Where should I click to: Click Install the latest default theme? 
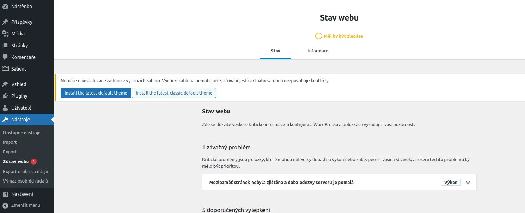point(96,92)
